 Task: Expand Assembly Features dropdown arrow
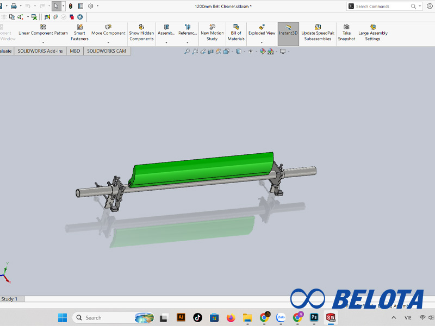point(166,43)
